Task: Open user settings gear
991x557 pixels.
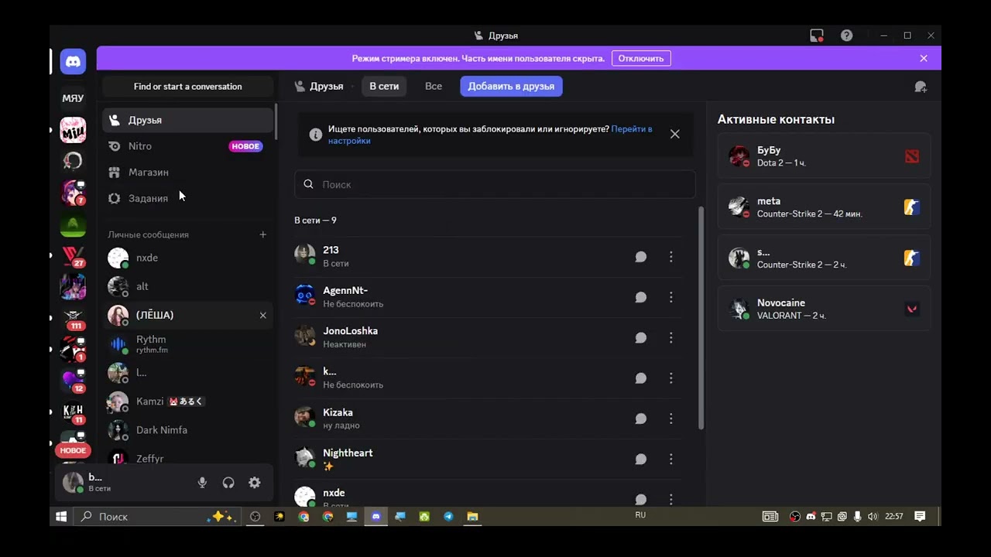Action: tap(255, 483)
